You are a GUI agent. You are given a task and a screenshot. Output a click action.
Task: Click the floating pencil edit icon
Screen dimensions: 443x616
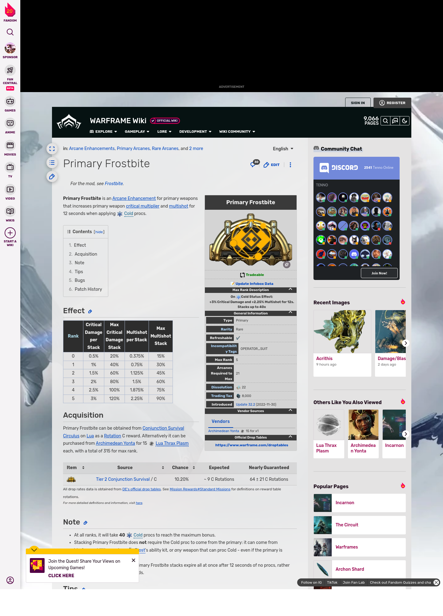(x=52, y=176)
